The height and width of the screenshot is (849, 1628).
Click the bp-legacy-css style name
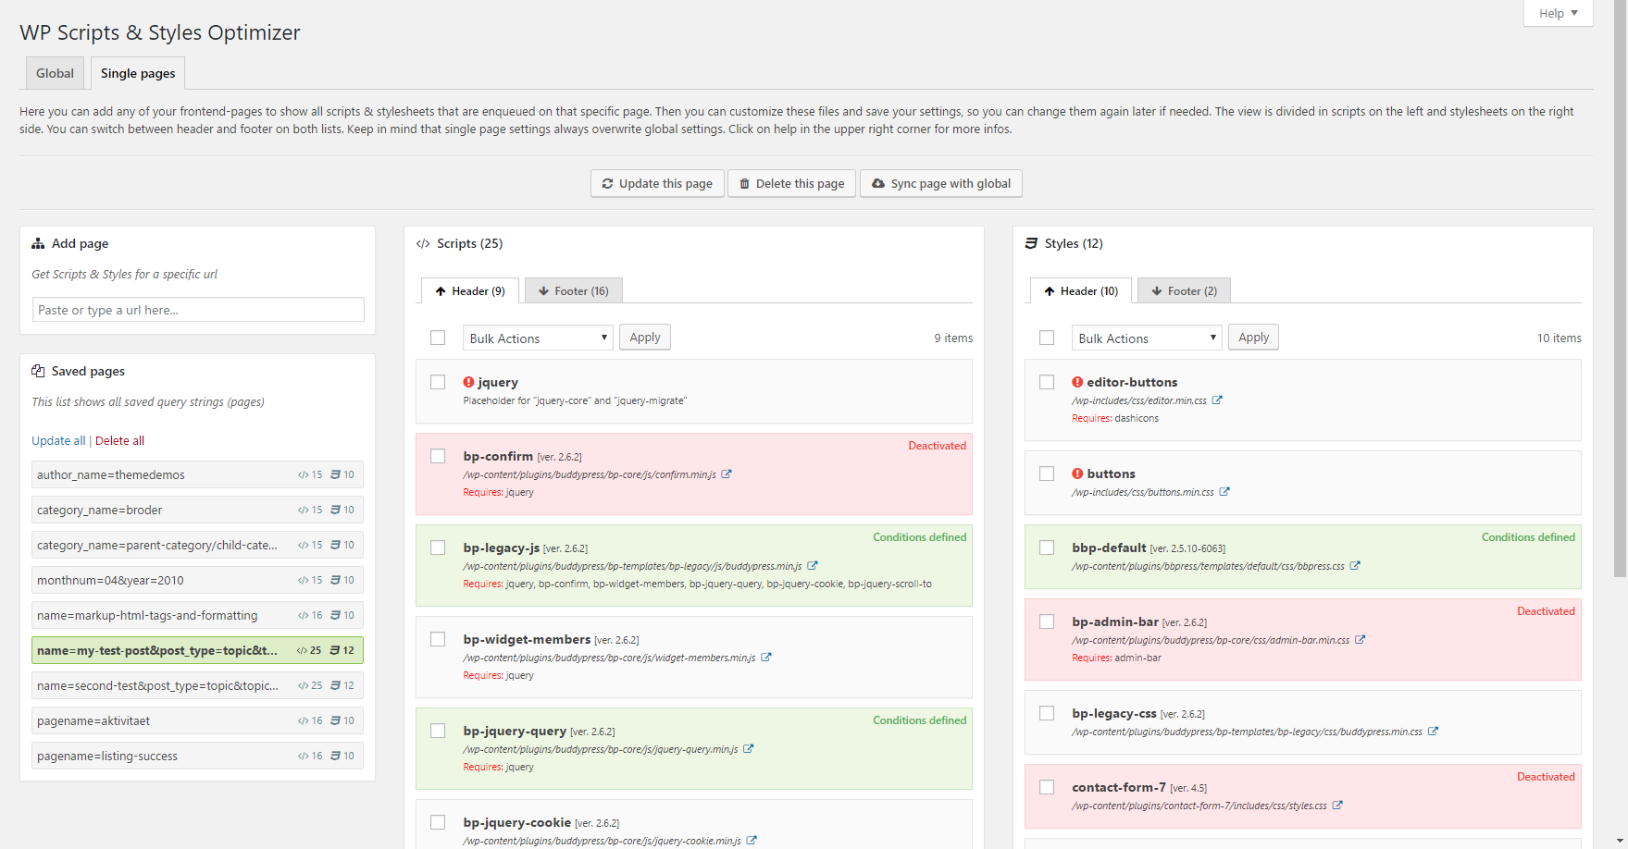[x=1114, y=713]
